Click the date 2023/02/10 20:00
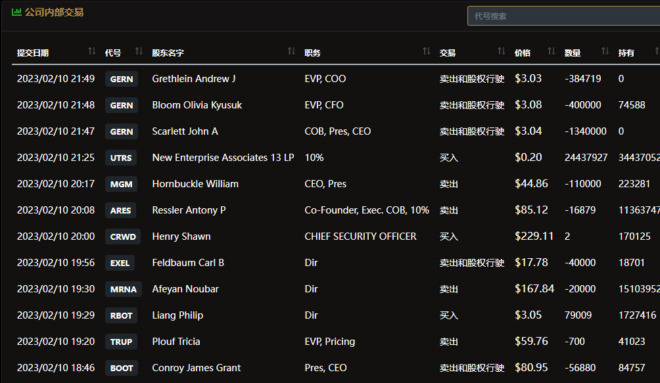This screenshot has height=383, width=660. point(56,237)
